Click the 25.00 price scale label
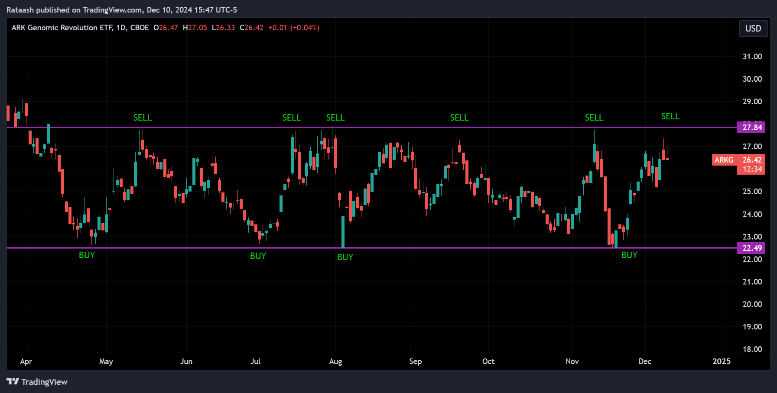 pos(752,192)
